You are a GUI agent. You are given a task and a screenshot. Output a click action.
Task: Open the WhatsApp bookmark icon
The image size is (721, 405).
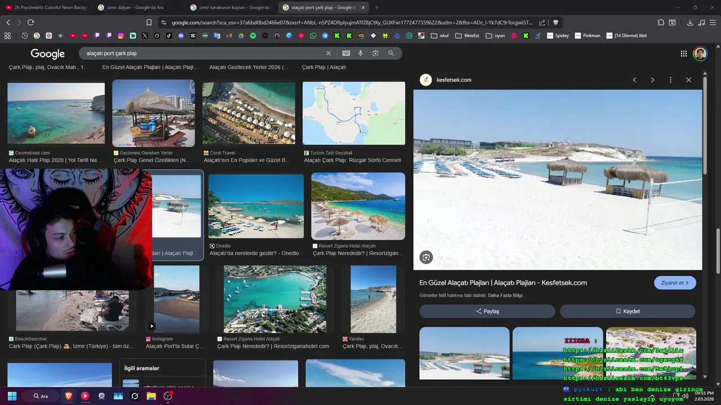pyautogui.click(x=313, y=35)
